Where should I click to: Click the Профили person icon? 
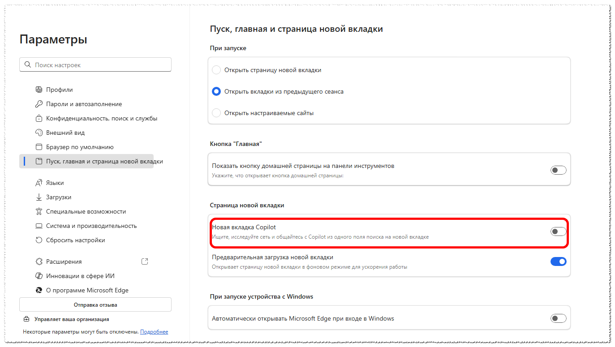tap(39, 90)
